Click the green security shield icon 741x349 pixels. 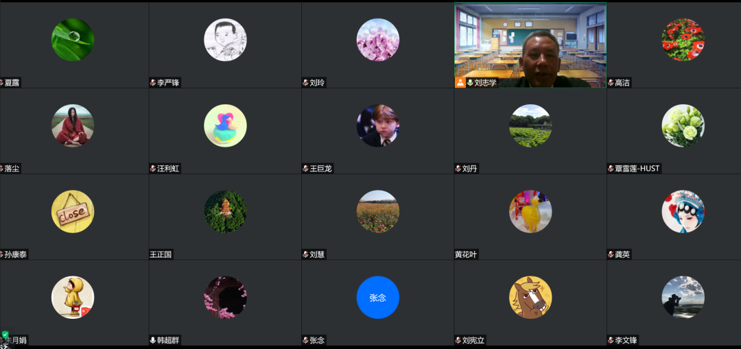[x=5, y=335]
